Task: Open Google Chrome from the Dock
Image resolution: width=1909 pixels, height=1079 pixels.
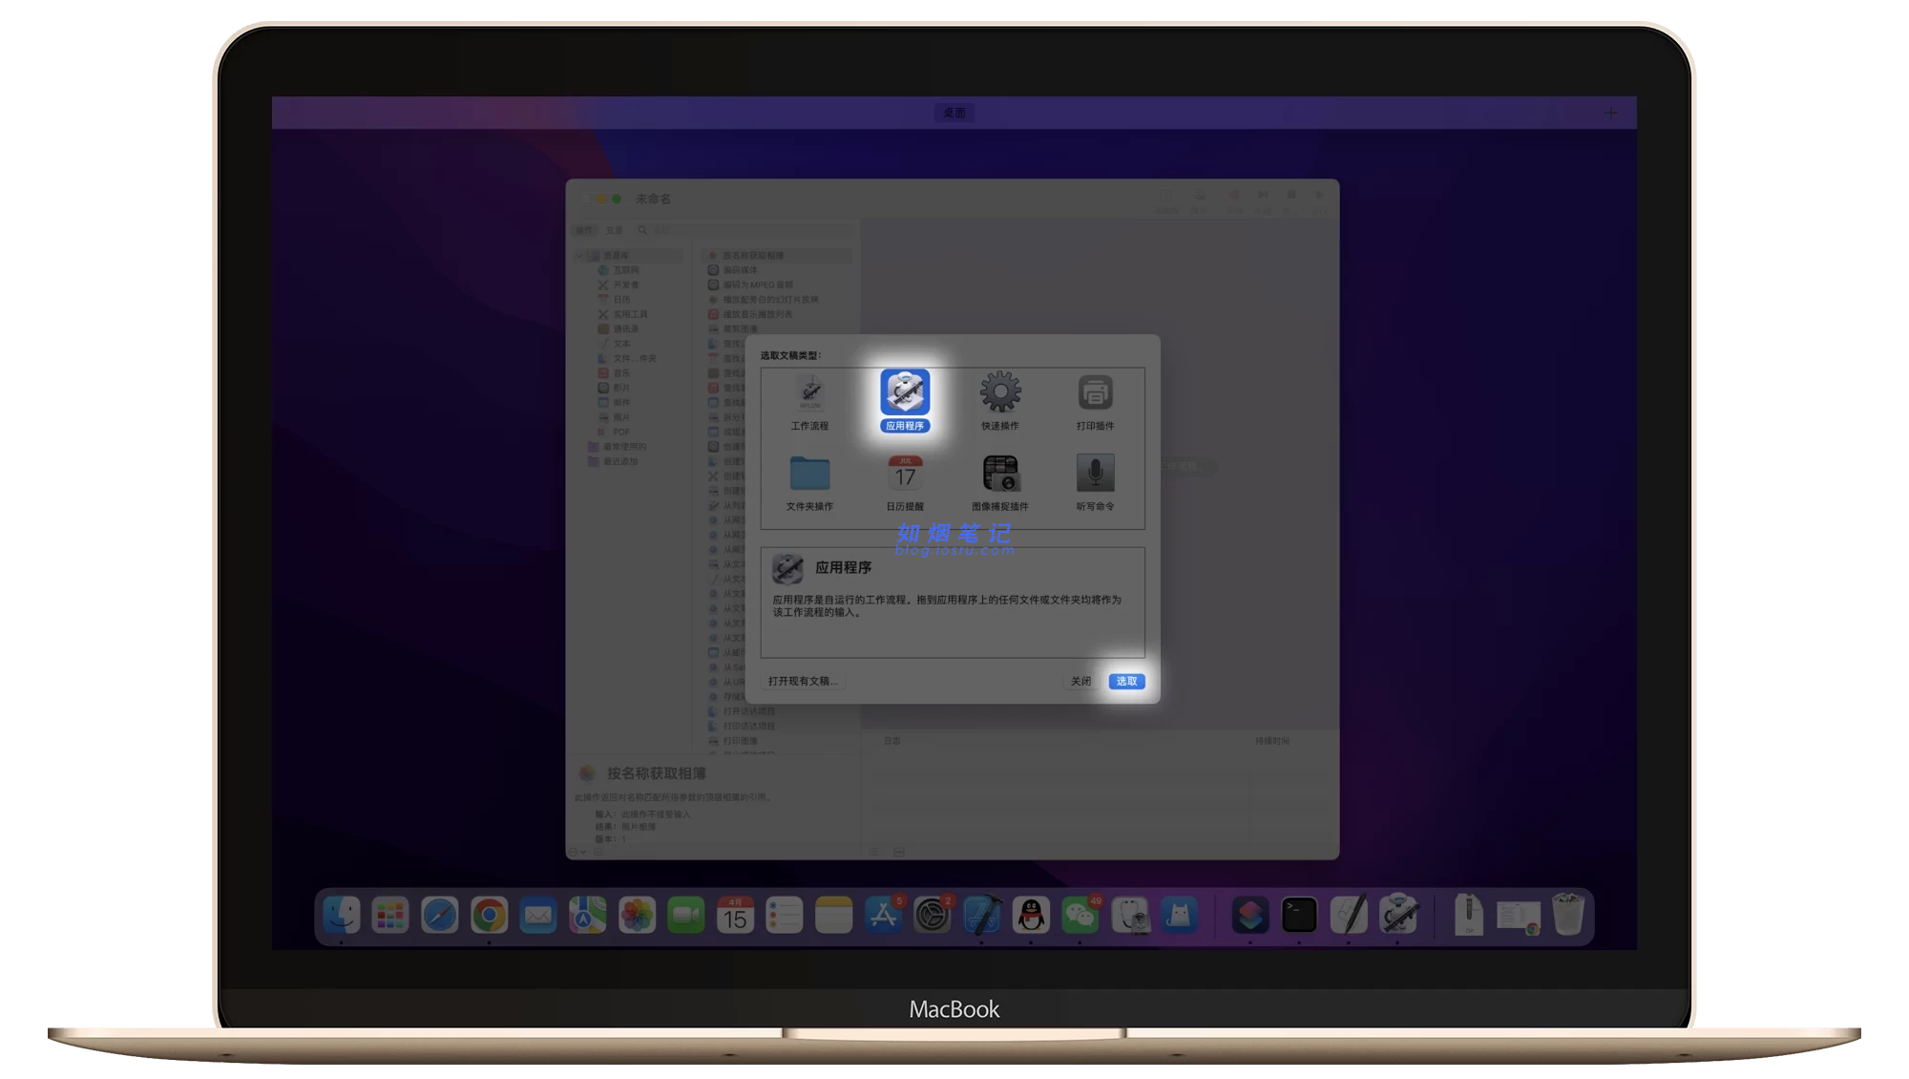Action: (x=489, y=916)
